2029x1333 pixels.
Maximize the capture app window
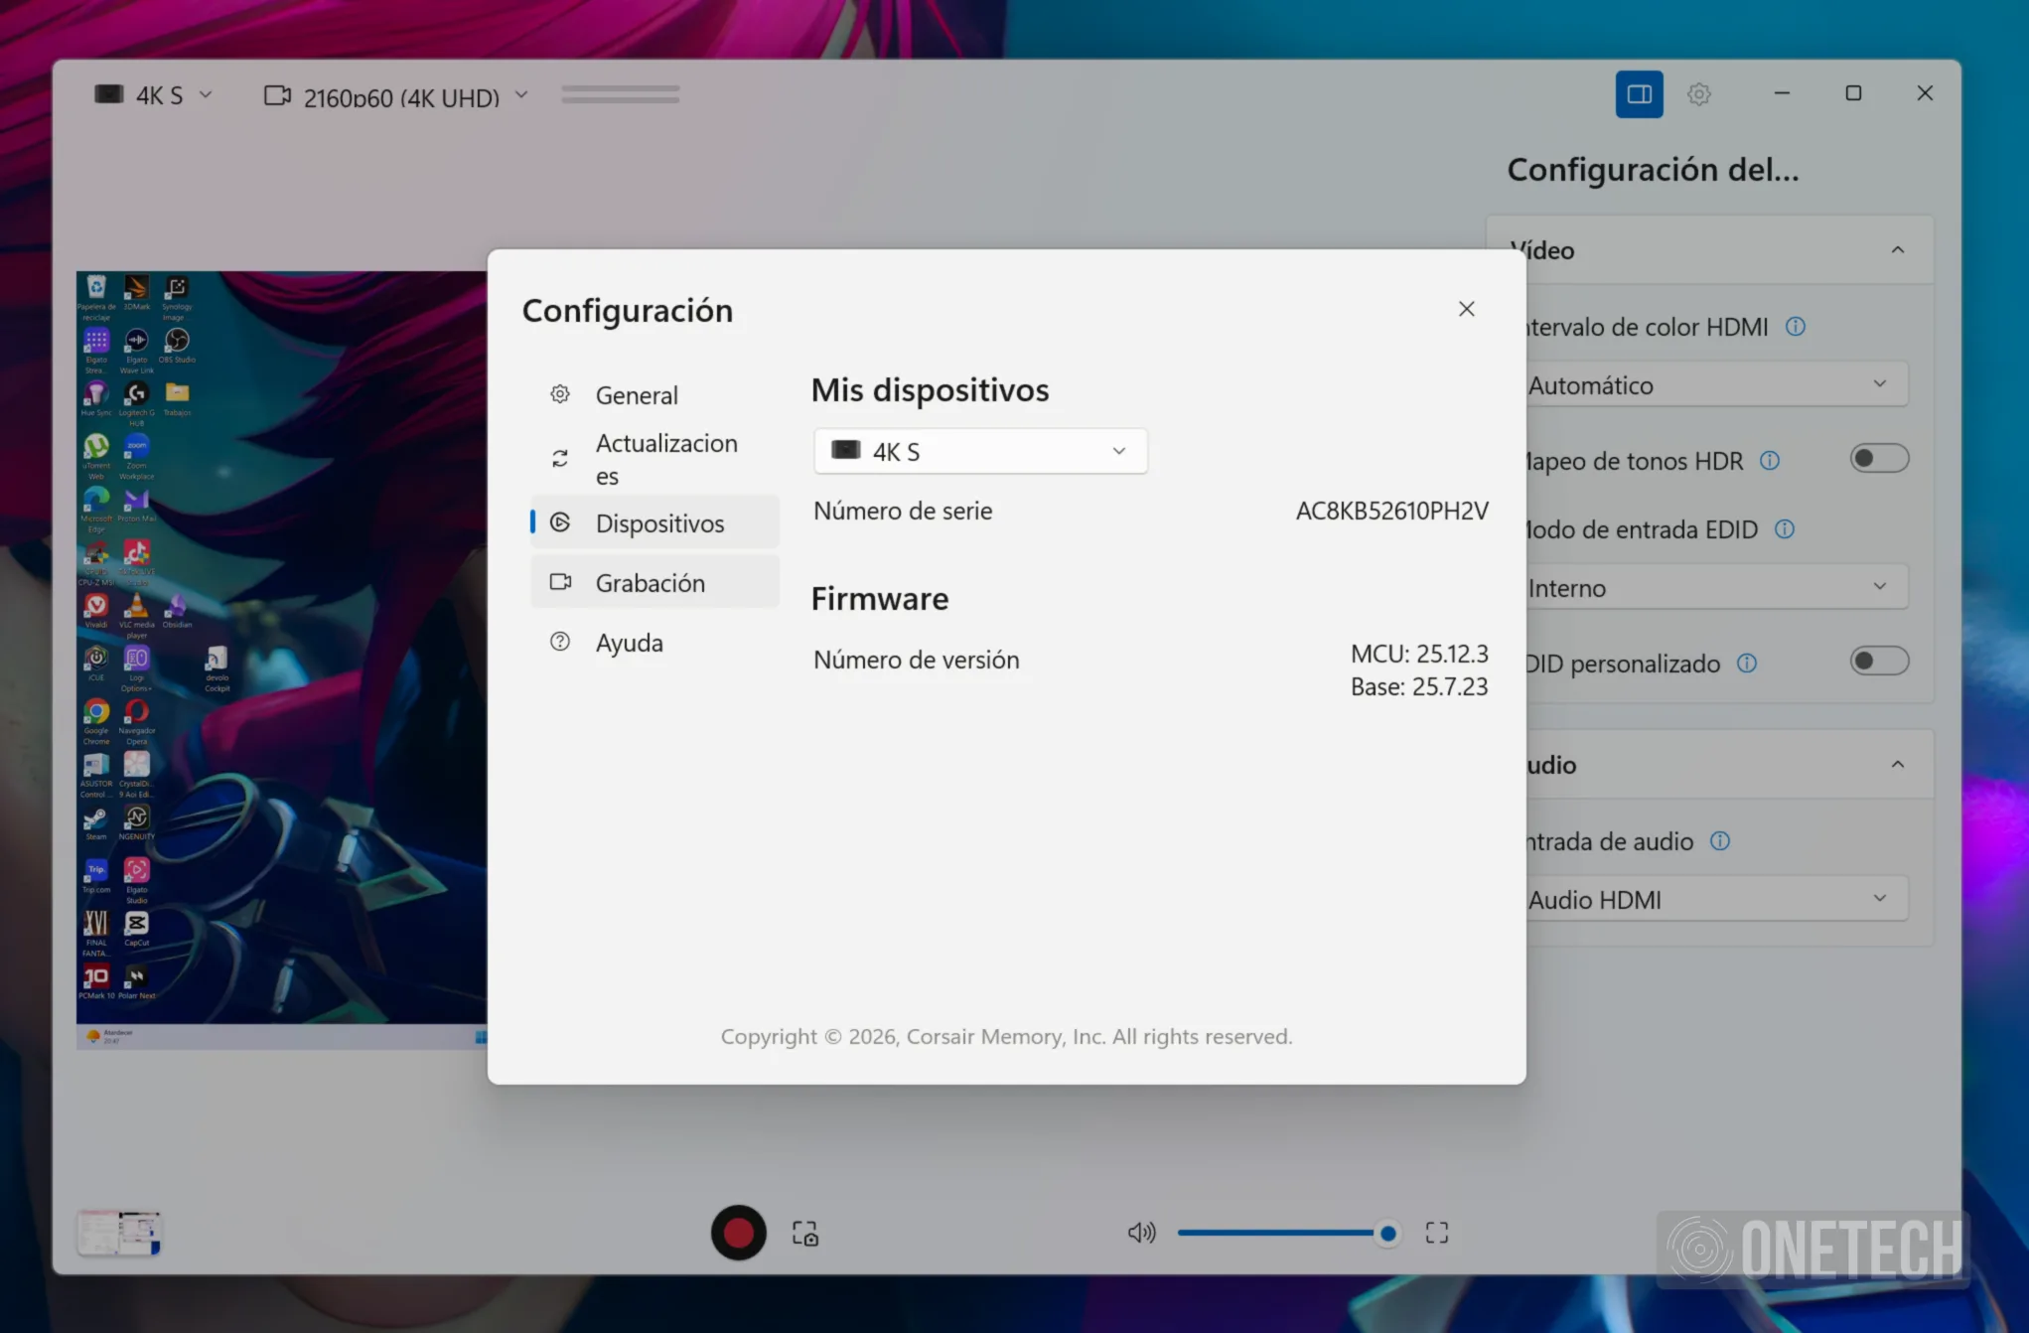pyautogui.click(x=1853, y=92)
